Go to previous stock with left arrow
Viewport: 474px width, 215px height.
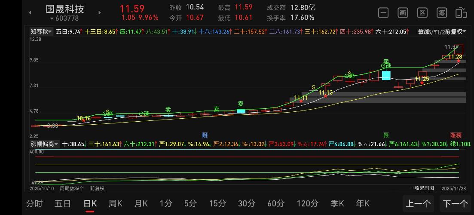point(30,13)
